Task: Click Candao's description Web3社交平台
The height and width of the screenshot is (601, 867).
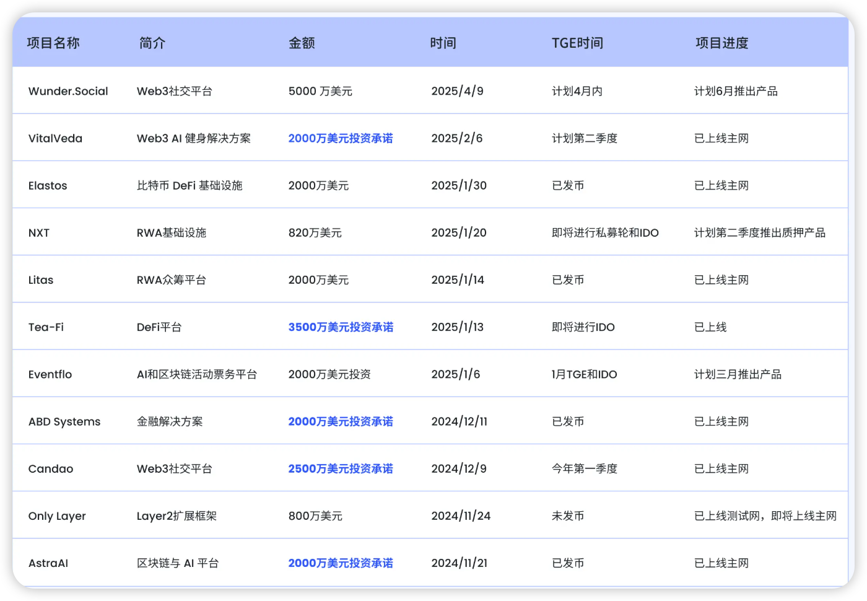Action: (x=175, y=469)
